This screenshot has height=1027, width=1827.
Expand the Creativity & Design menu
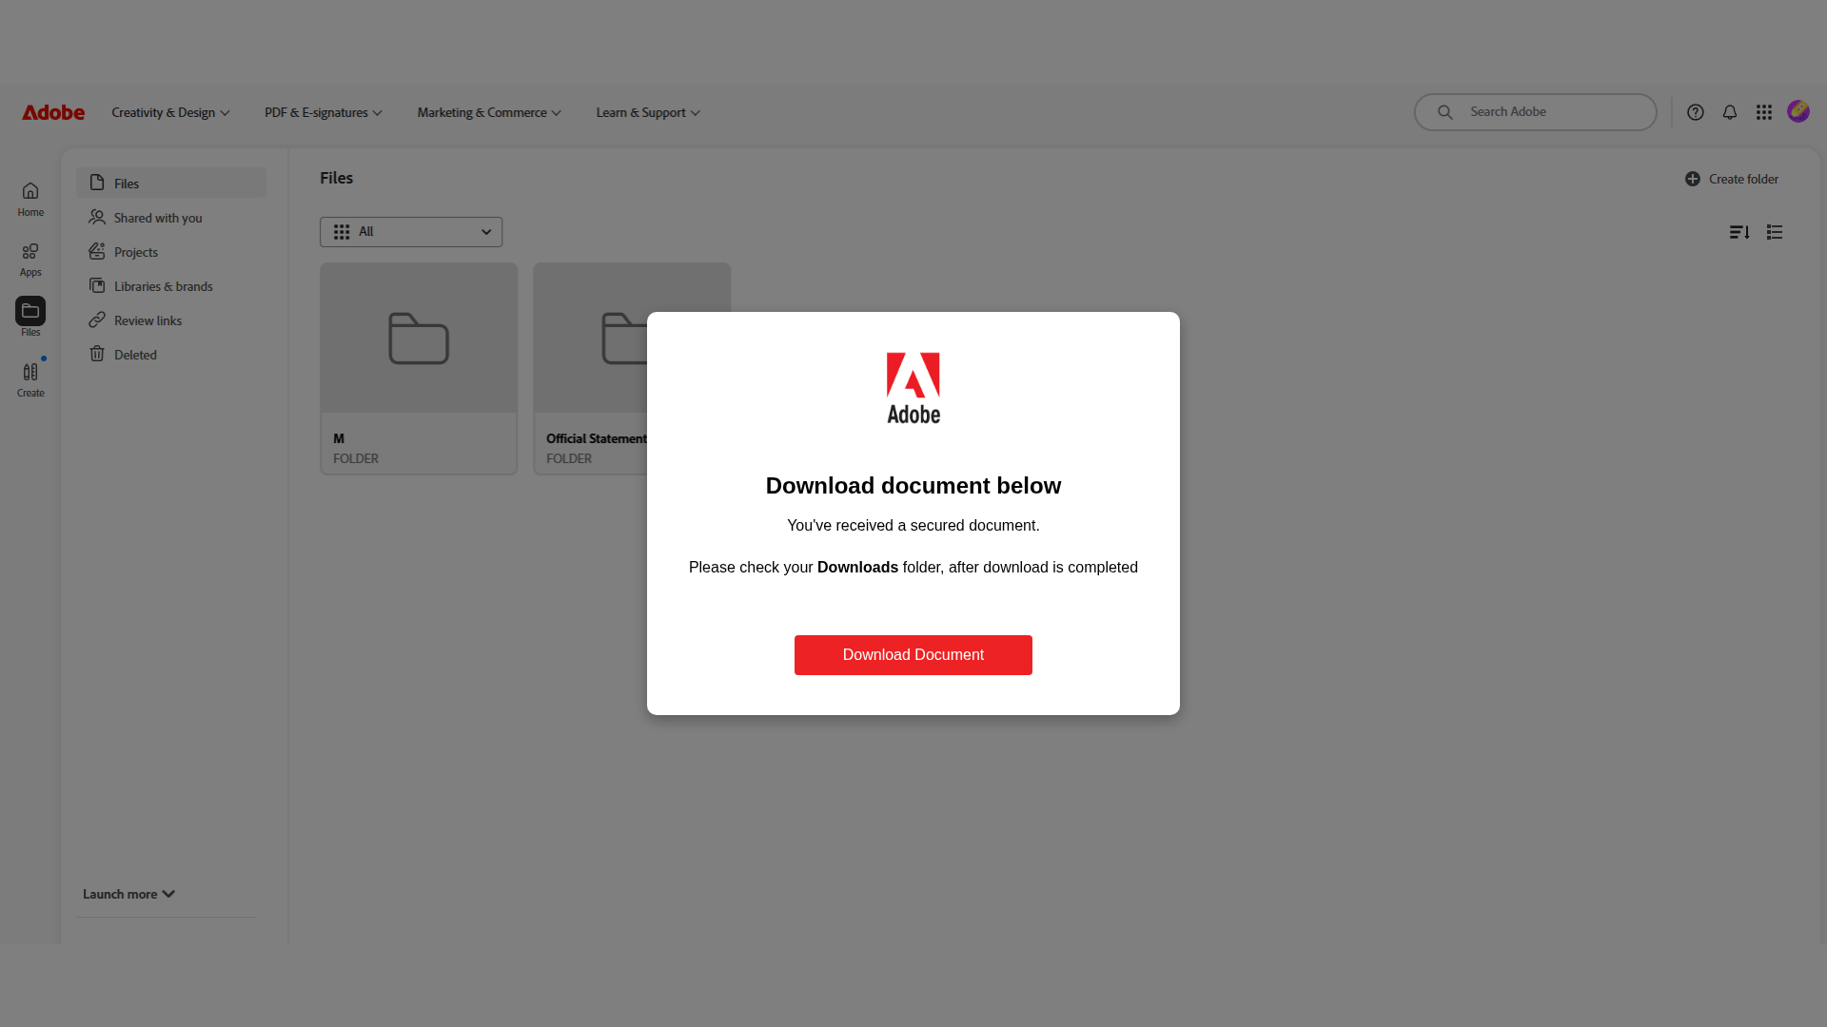(170, 112)
